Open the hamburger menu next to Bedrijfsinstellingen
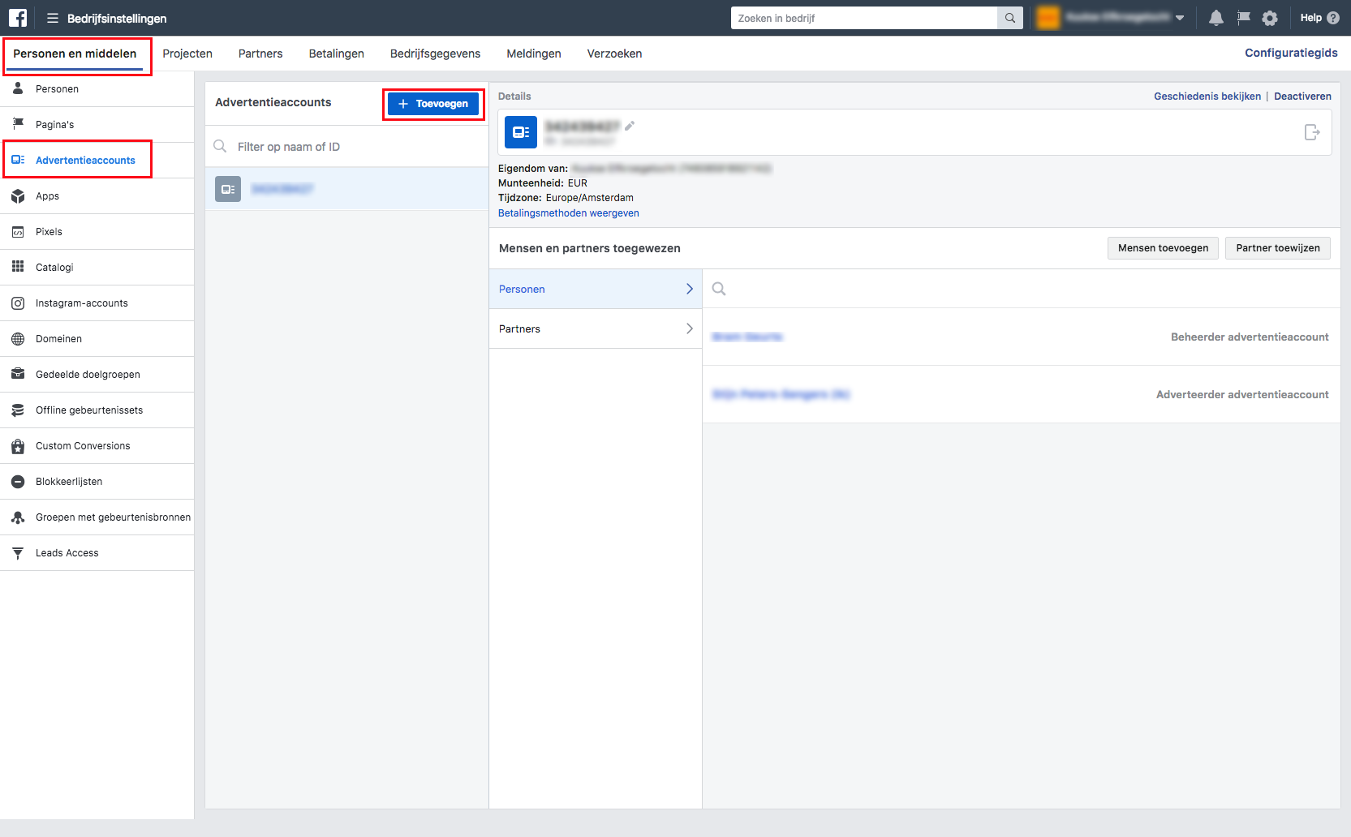 [x=53, y=18]
